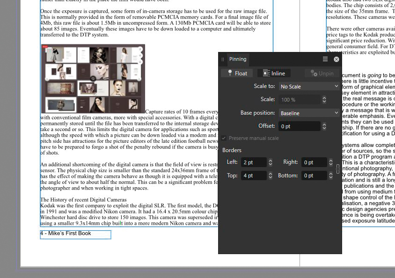
Task: Toggle Preserve manual scale checkbox
Action: [x=224, y=138]
